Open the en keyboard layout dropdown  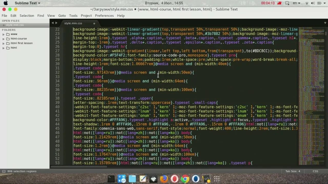(x=296, y=3)
